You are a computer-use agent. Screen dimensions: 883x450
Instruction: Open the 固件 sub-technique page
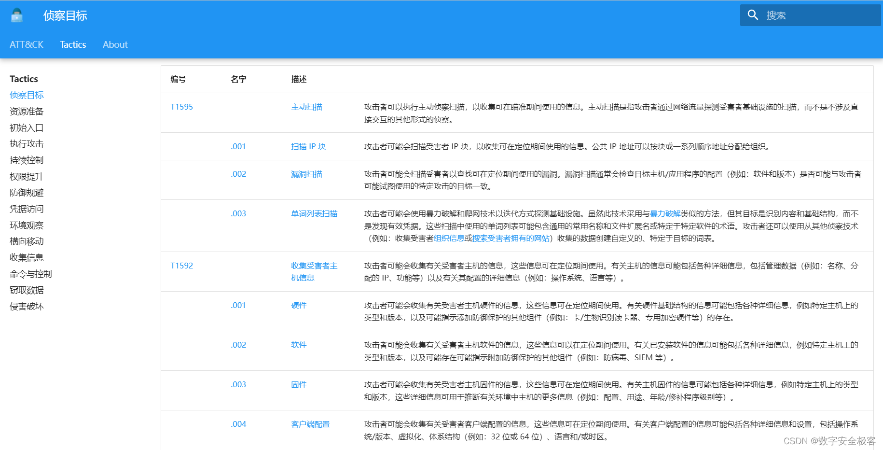click(x=298, y=384)
